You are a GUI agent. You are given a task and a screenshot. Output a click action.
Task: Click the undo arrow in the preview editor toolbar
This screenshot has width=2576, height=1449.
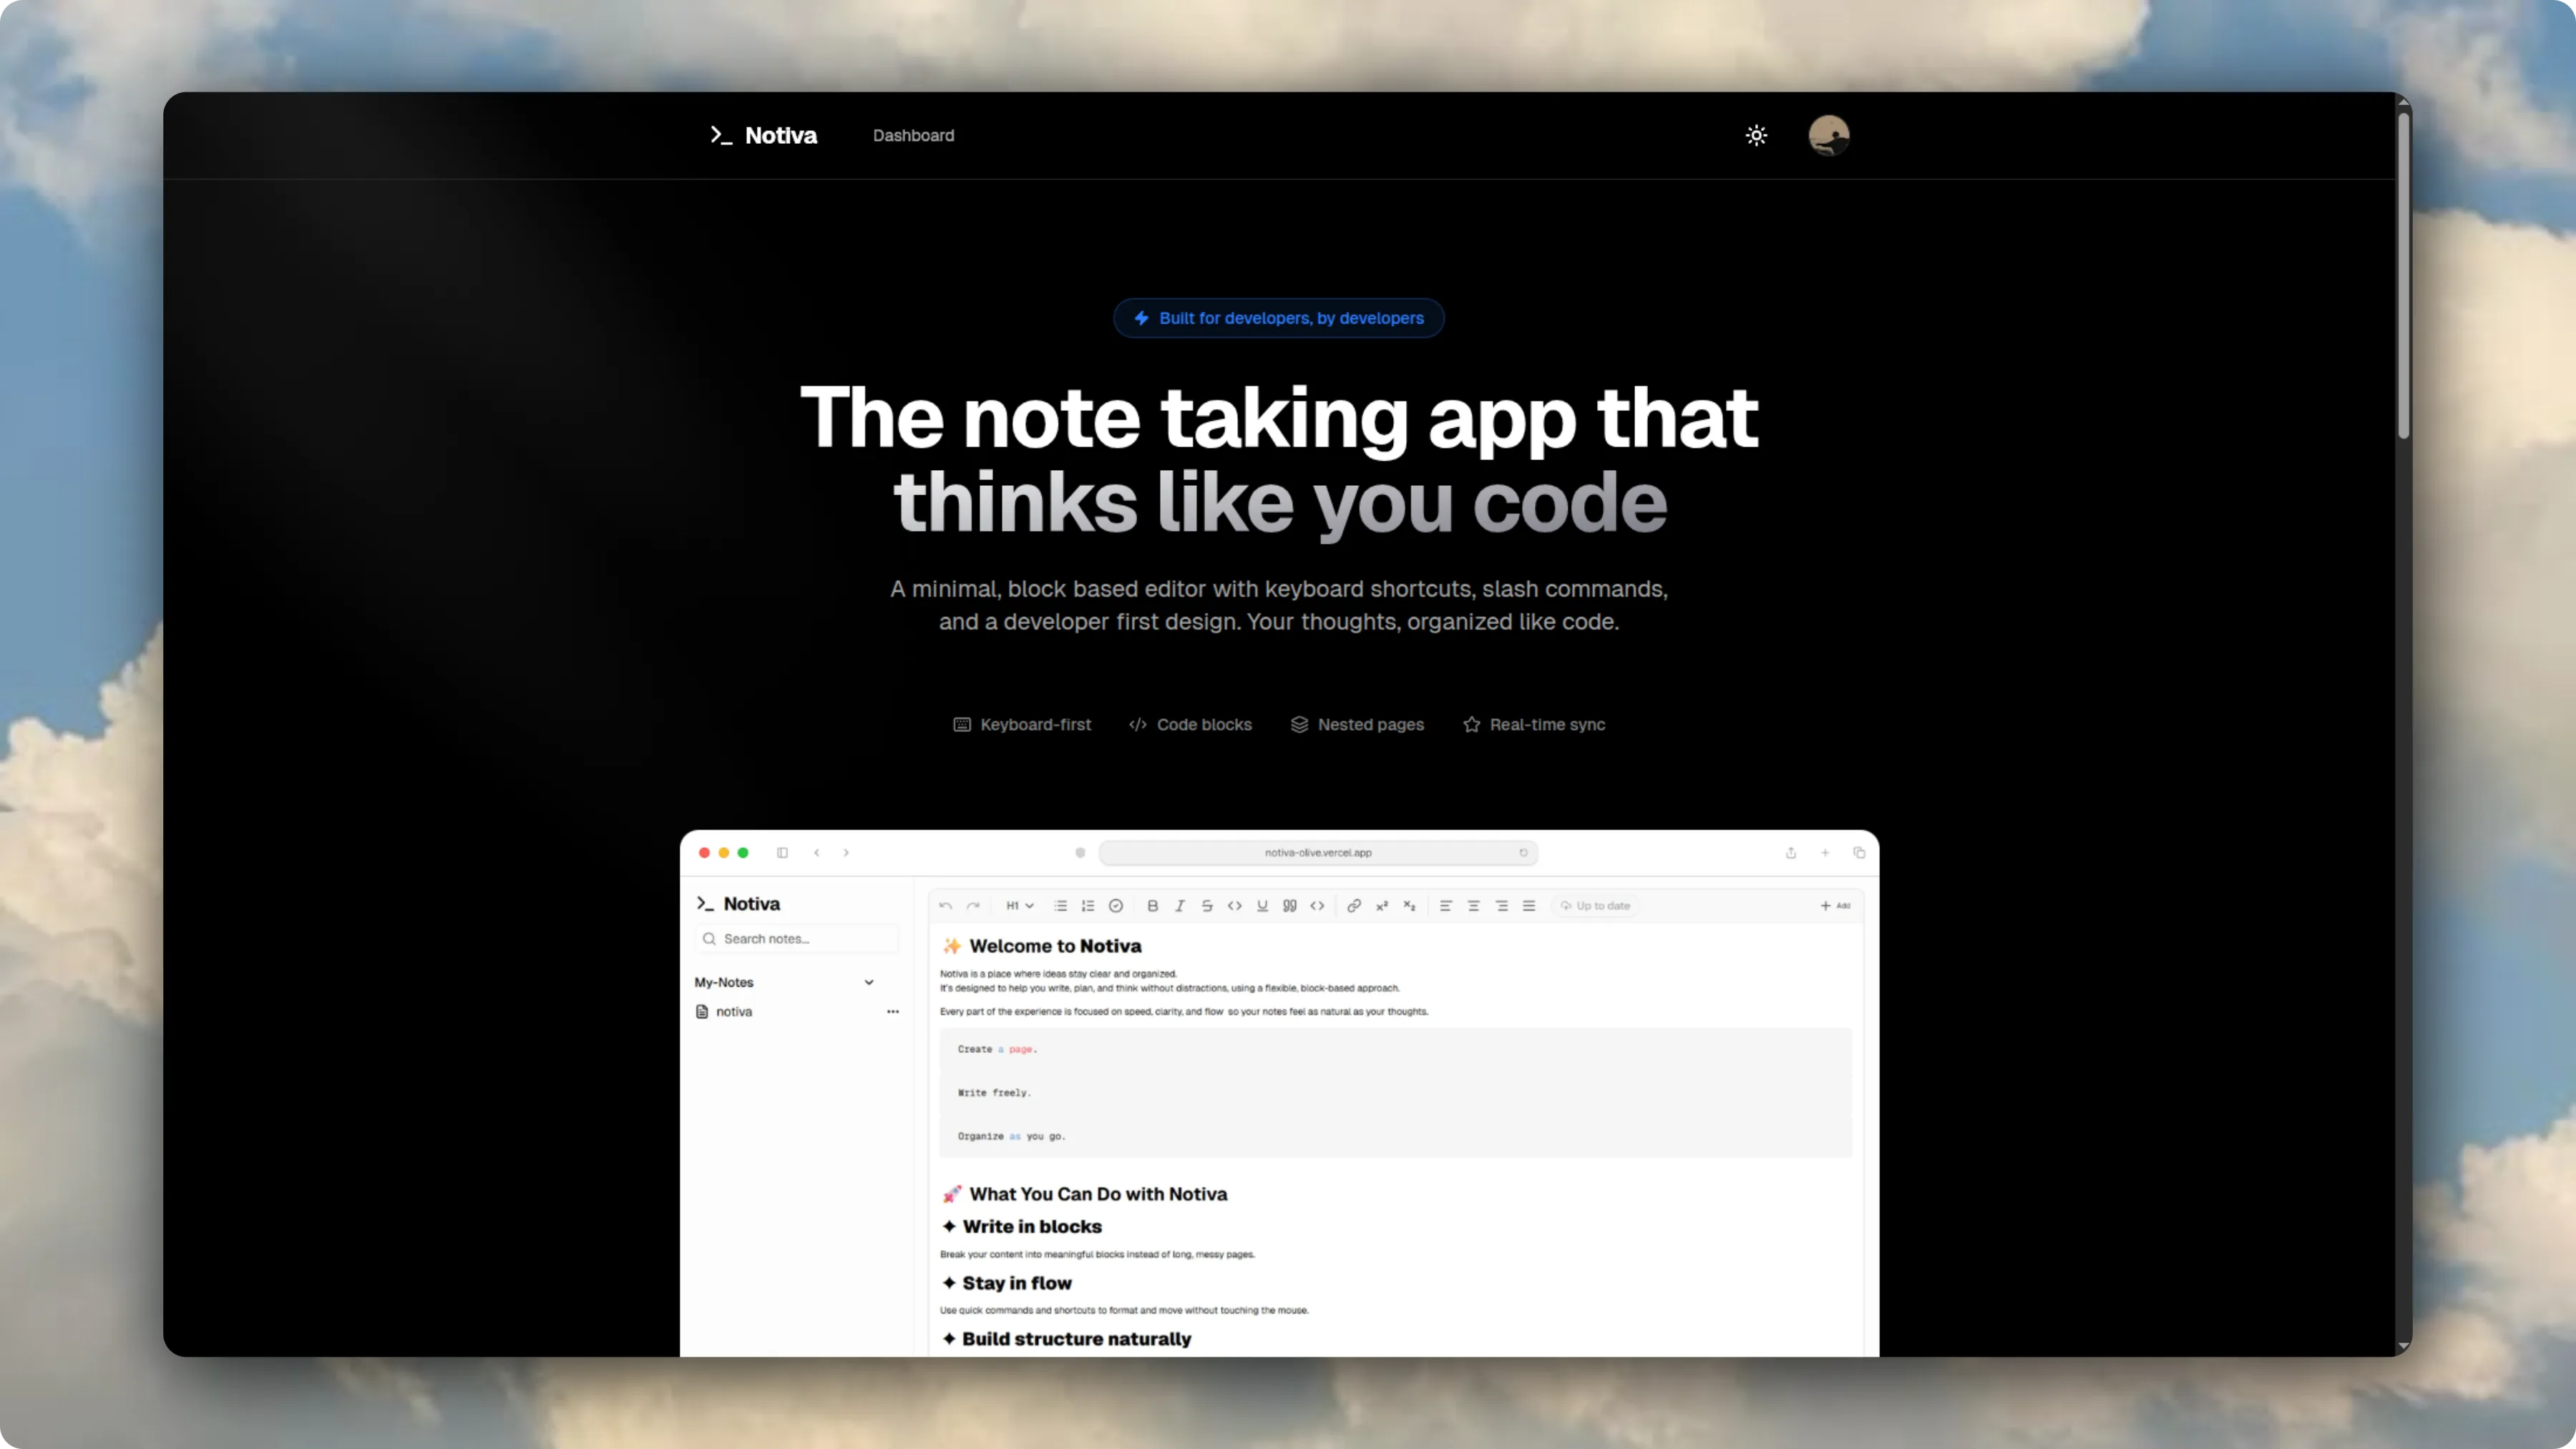click(945, 906)
